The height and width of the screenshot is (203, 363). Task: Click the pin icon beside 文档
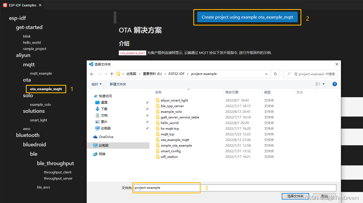click(147, 115)
